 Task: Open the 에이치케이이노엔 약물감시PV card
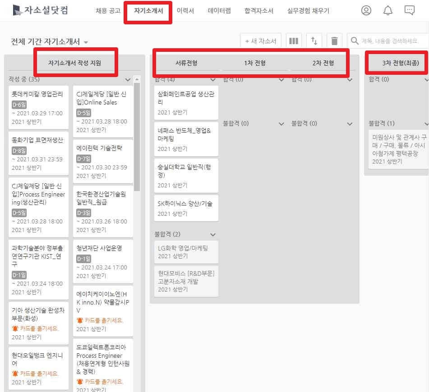[x=102, y=311]
